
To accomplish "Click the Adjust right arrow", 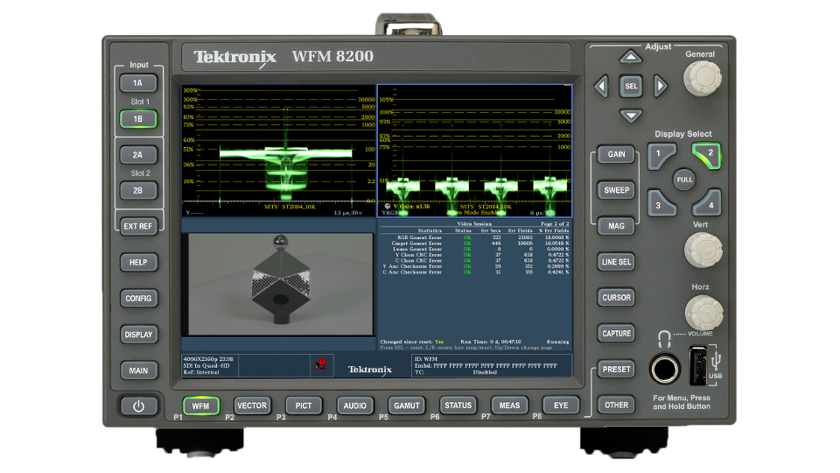I will click(x=661, y=86).
